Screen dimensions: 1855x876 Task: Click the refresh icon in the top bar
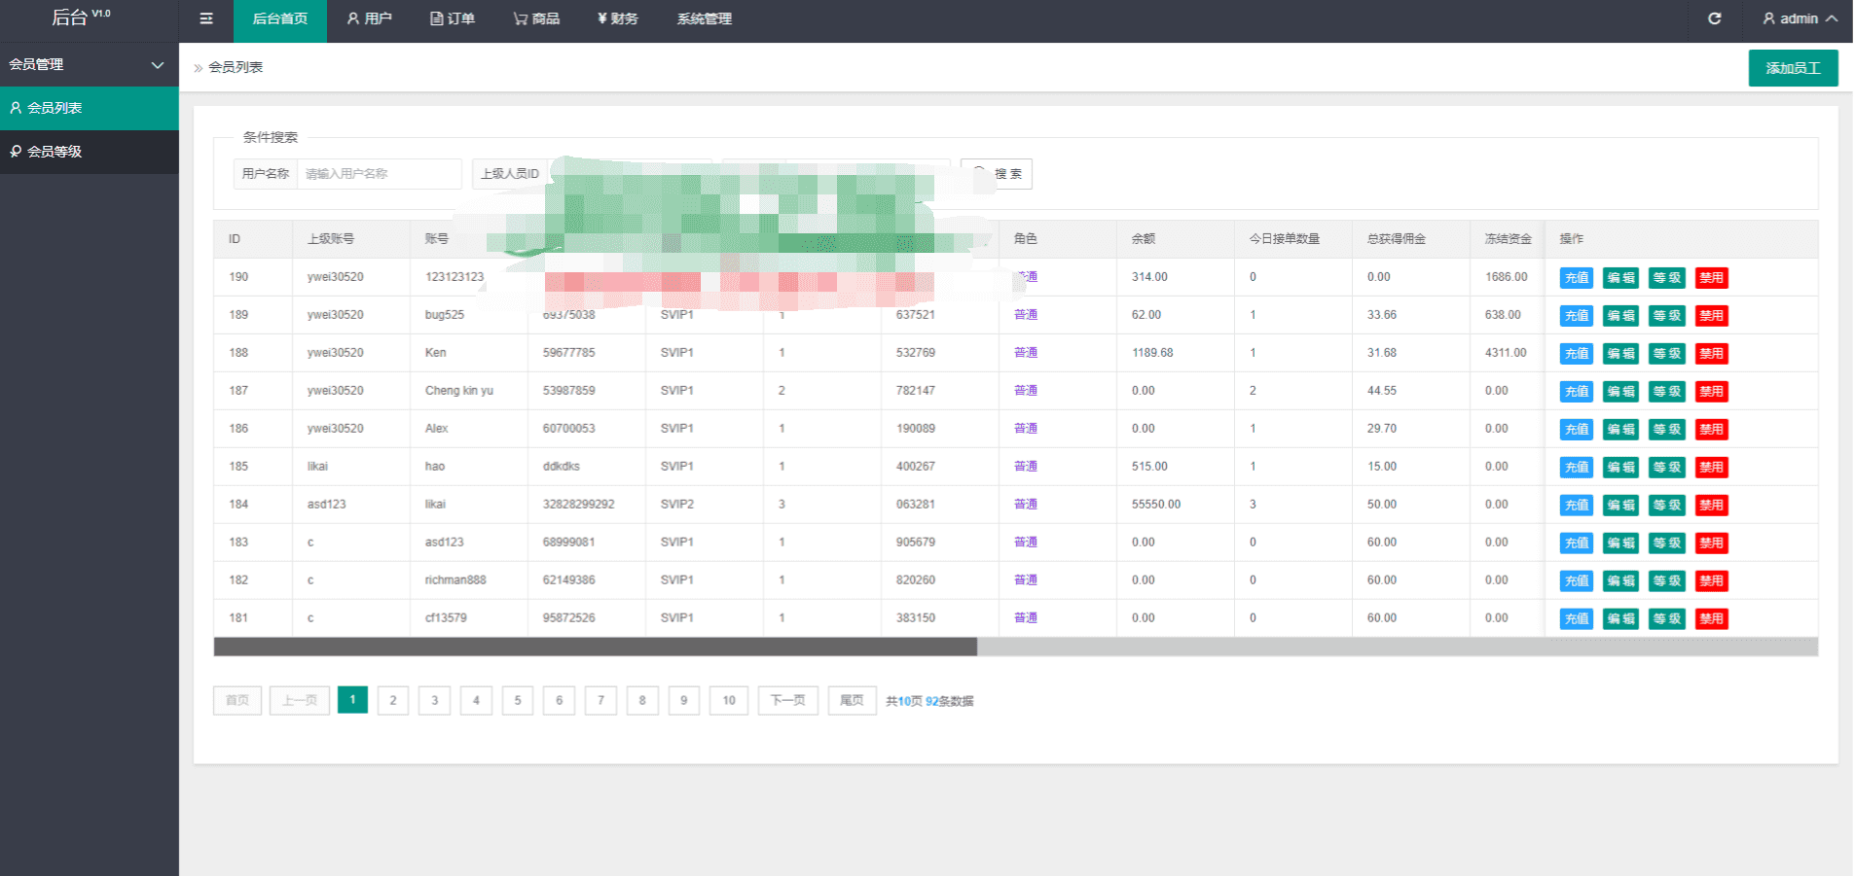click(1714, 18)
